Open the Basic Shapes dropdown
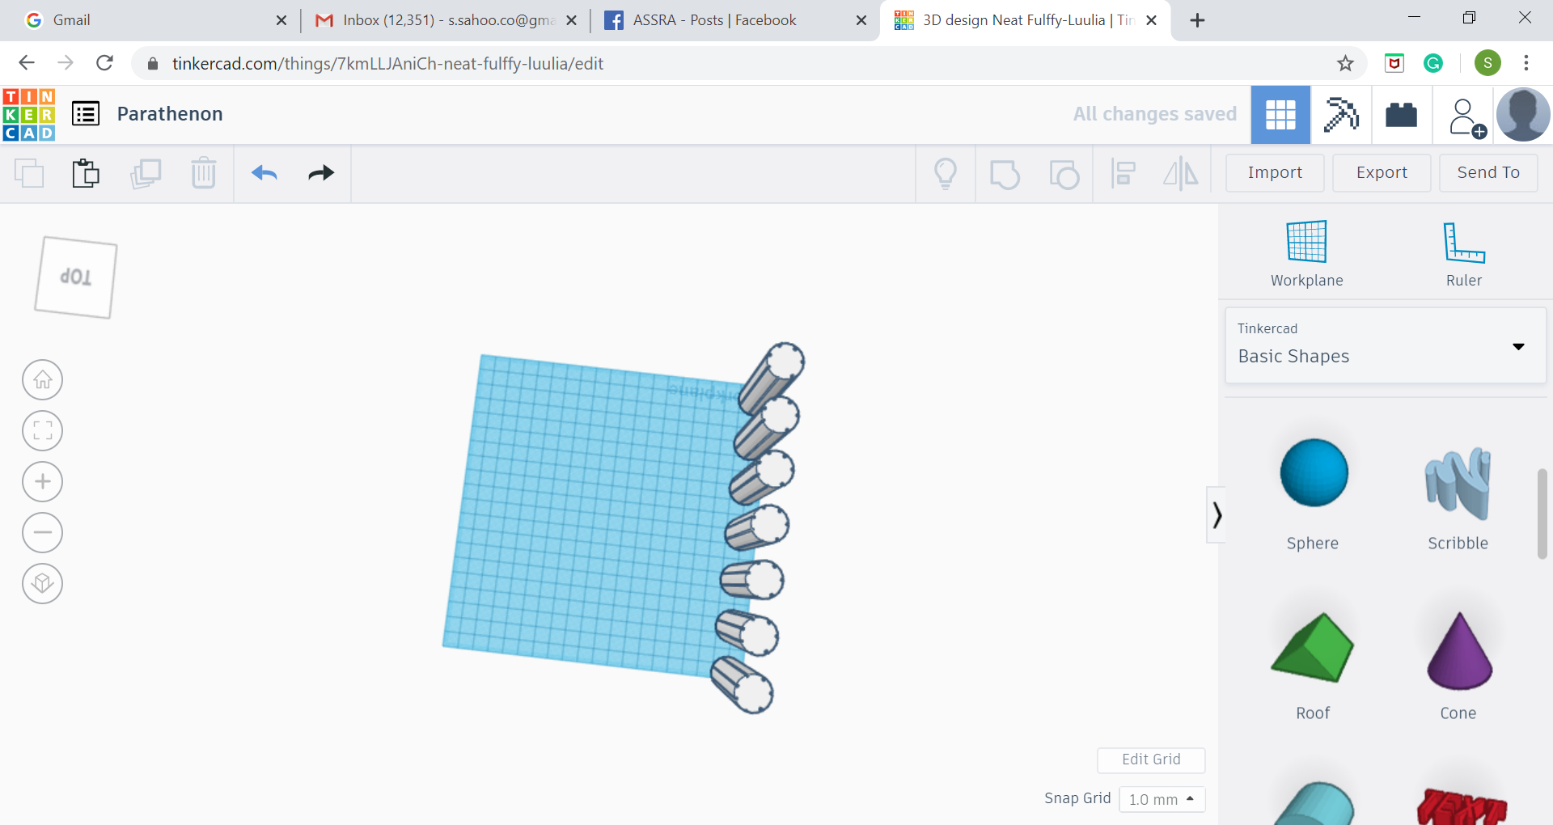Screen dimensions: 1553x825 pyautogui.click(x=1386, y=345)
